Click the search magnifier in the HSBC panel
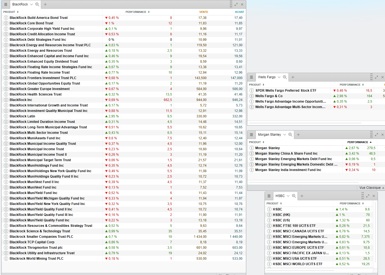 (294, 196)
